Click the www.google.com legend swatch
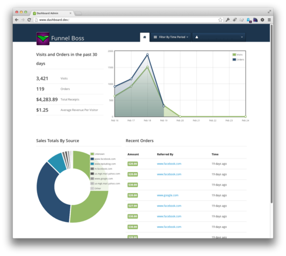 coord(92,178)
